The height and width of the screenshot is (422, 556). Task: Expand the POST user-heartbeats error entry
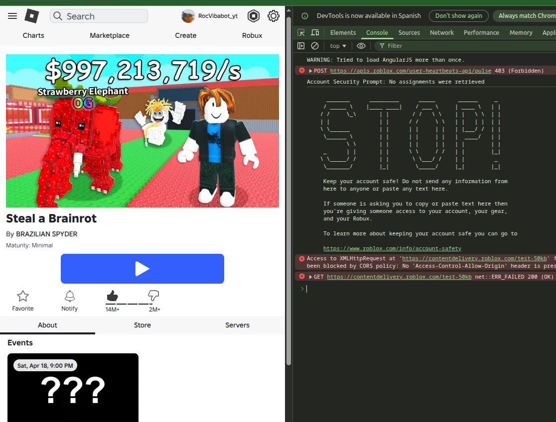pyautogui.click(x=309, y=71)
